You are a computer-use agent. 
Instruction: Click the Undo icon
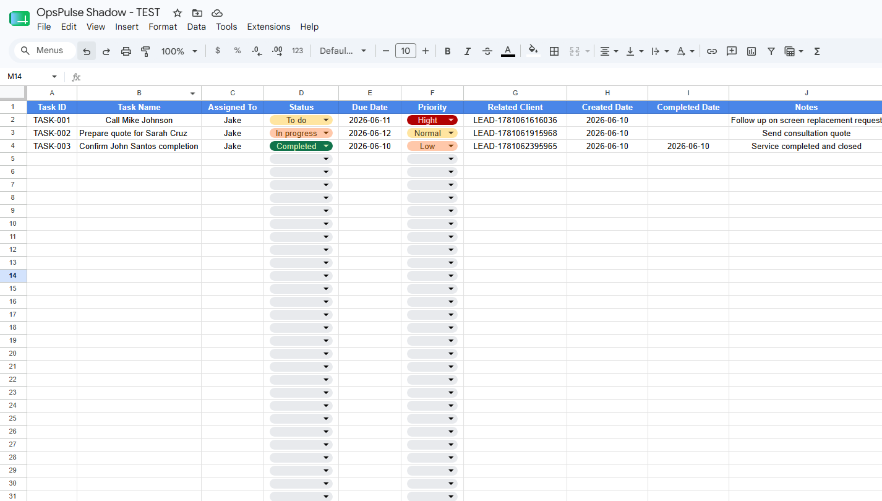click(x=87, y=51)
